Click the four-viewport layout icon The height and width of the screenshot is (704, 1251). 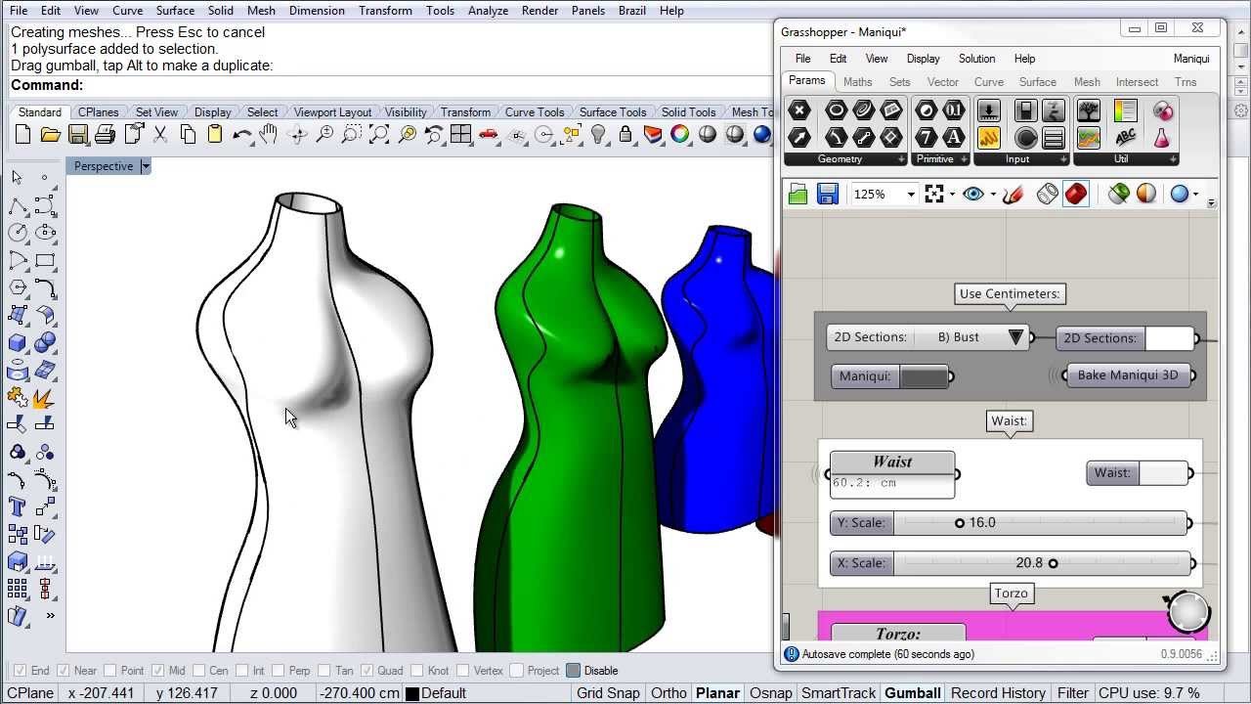460,135
